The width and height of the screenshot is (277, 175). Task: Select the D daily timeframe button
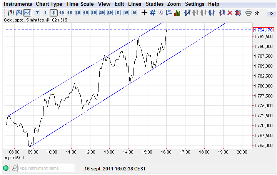point(118,13)
